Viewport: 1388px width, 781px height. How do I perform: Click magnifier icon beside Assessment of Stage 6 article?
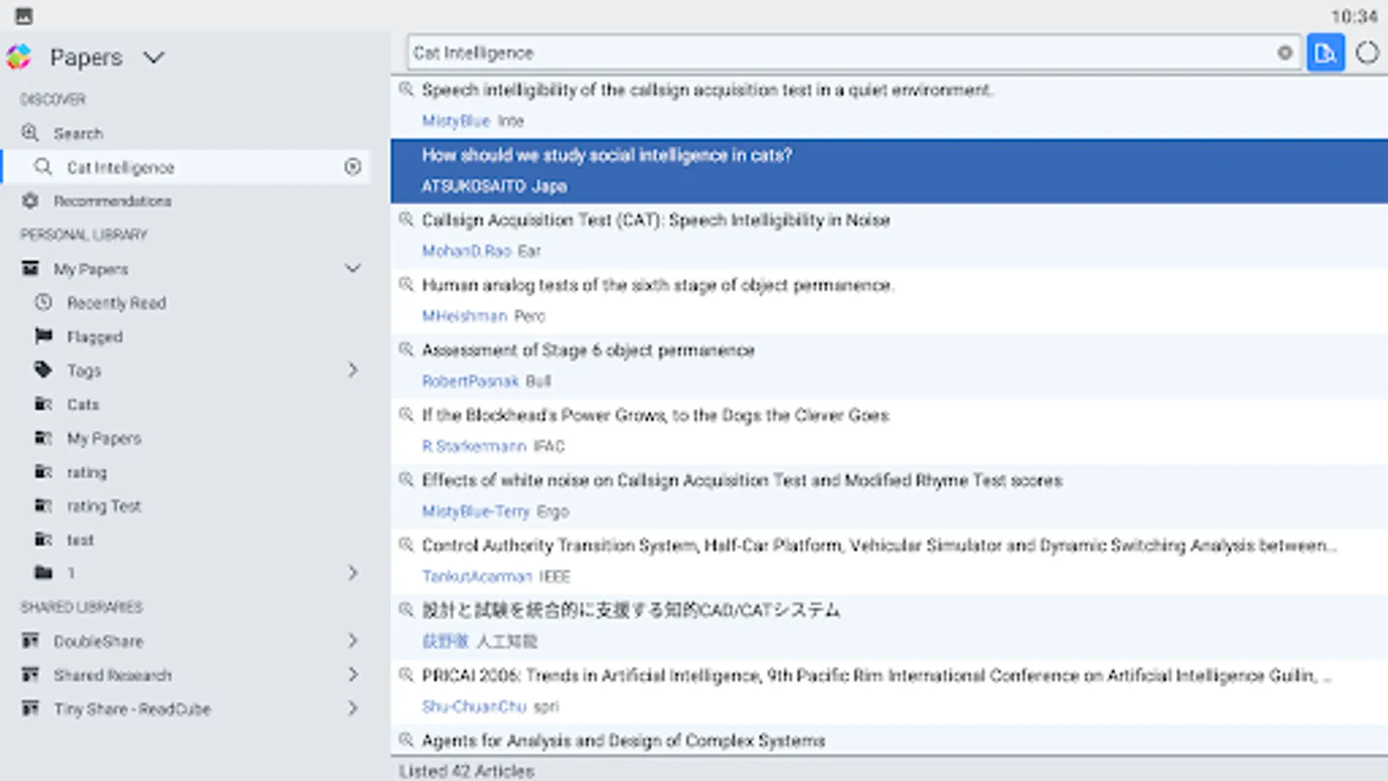pos(405,350)
